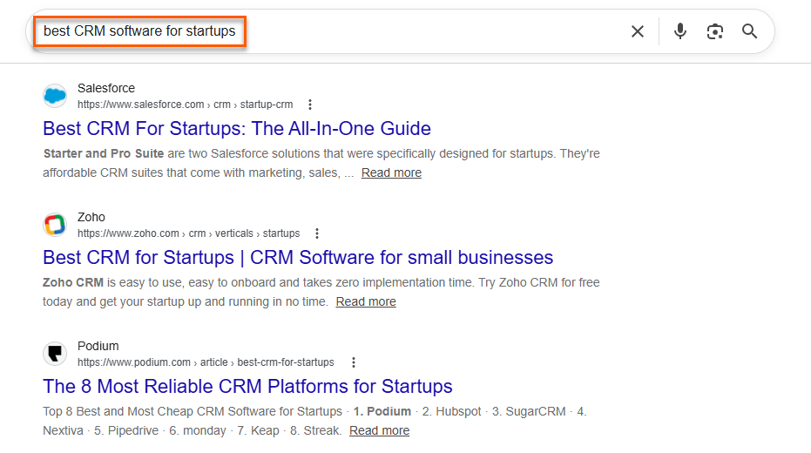Click Read more under Salesforce snippet

[391, 172]
